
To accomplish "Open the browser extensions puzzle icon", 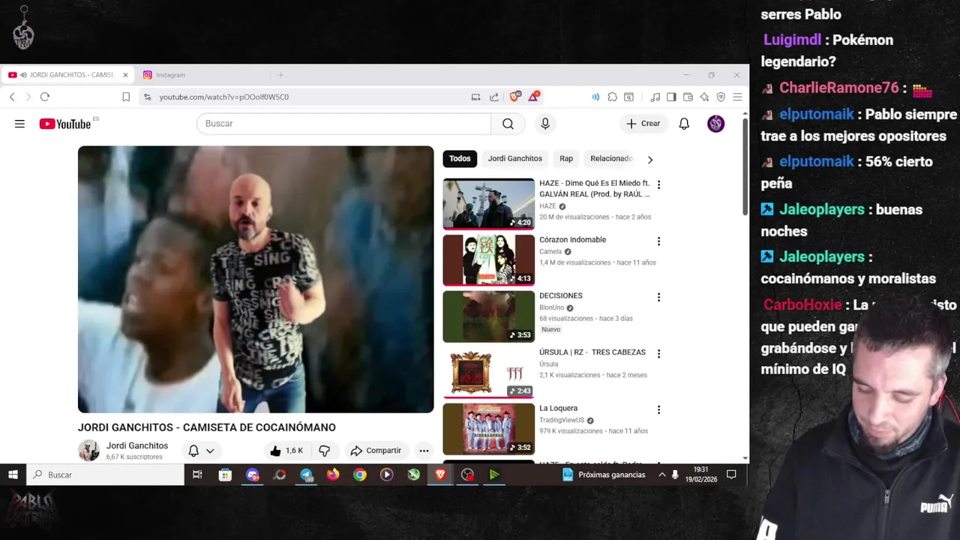I will pyautogui.click(x=613, y=97).
